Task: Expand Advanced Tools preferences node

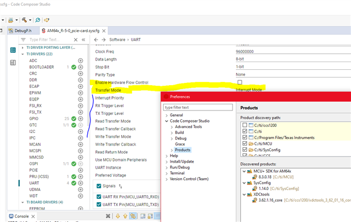Action: [x=172, y=127]
